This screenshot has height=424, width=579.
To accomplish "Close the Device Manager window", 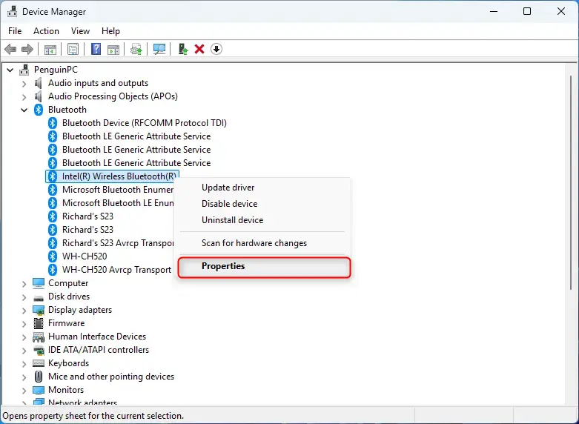I will 561,11.
